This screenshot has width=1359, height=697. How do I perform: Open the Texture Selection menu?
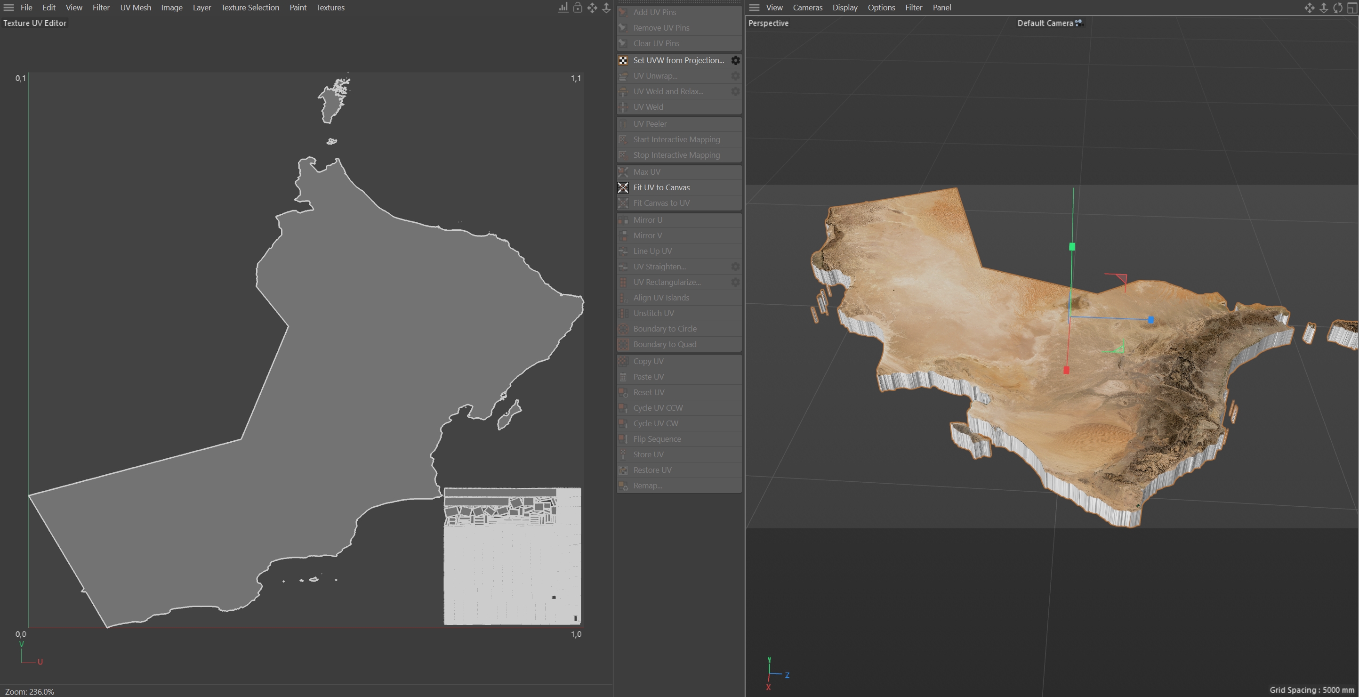(x=249, y=8)
